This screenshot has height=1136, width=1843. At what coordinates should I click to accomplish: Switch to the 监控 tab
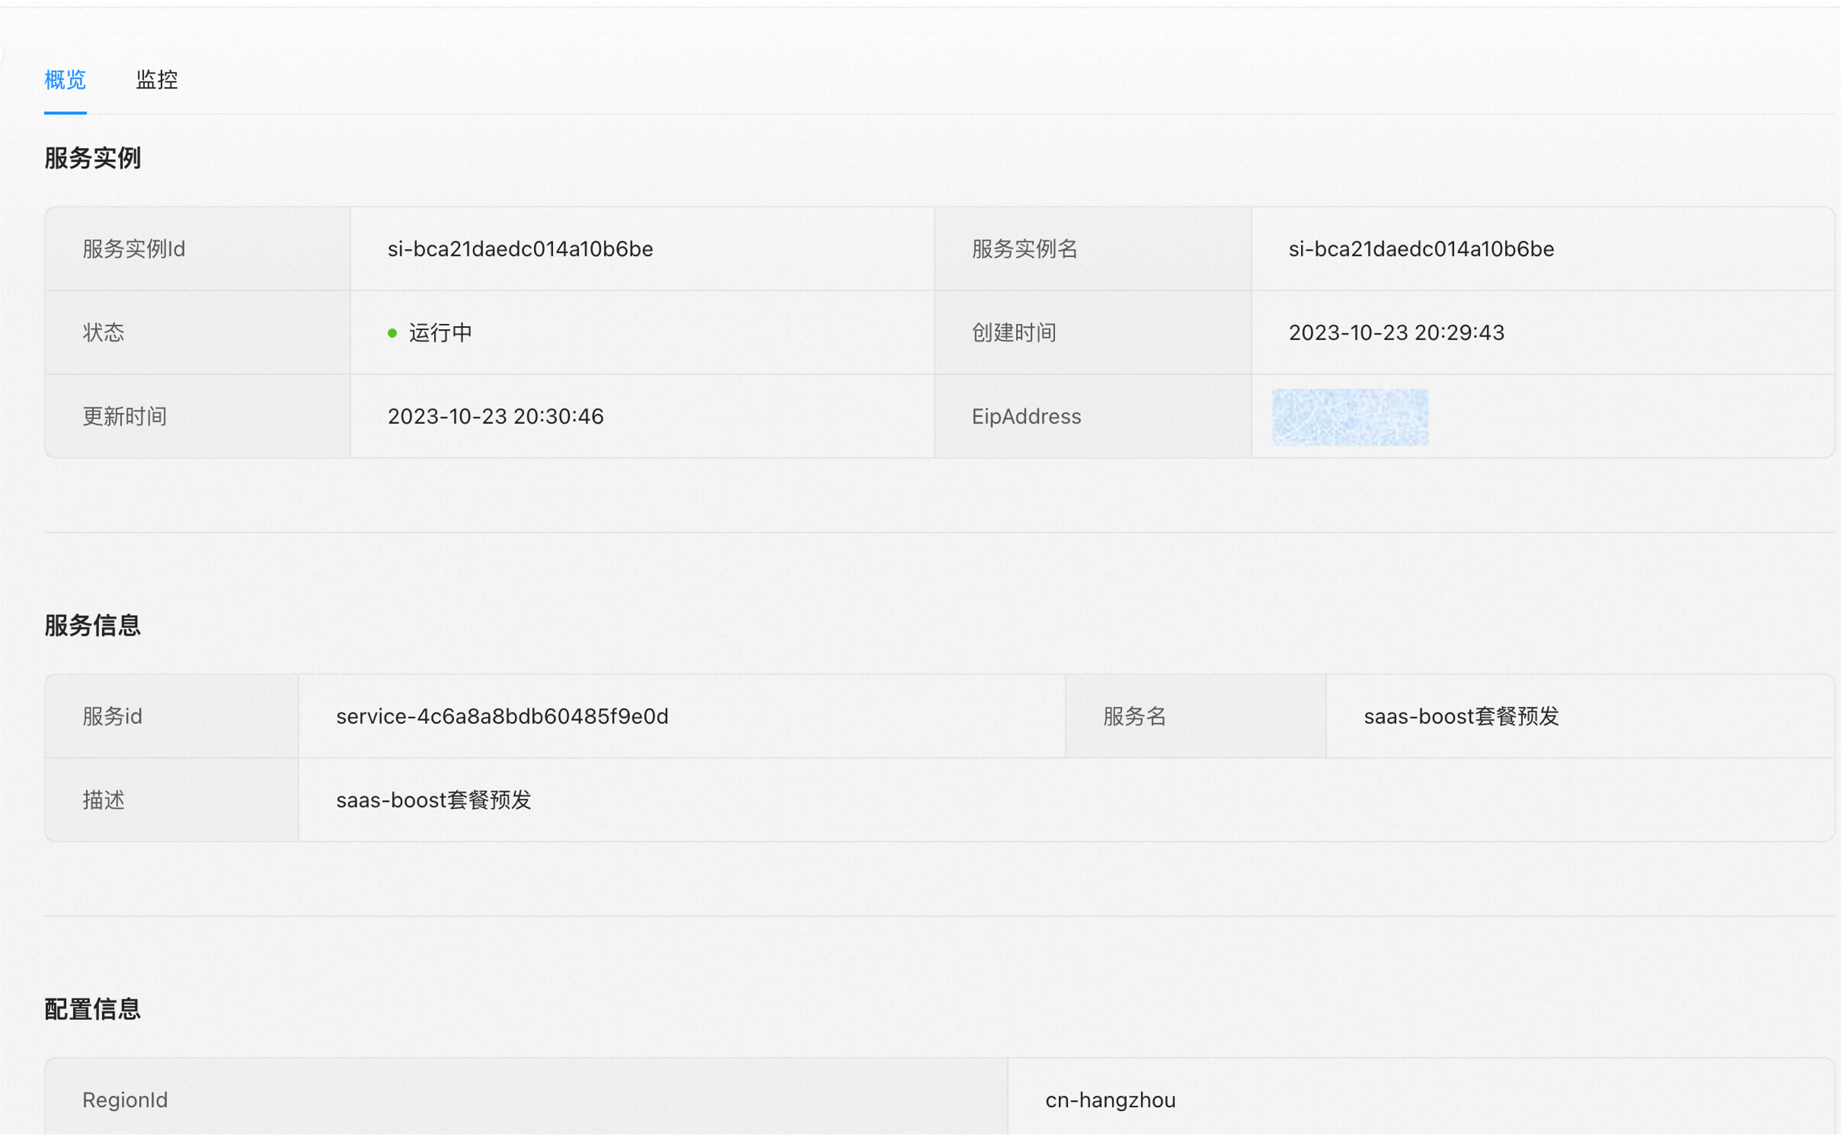point(156,79)
